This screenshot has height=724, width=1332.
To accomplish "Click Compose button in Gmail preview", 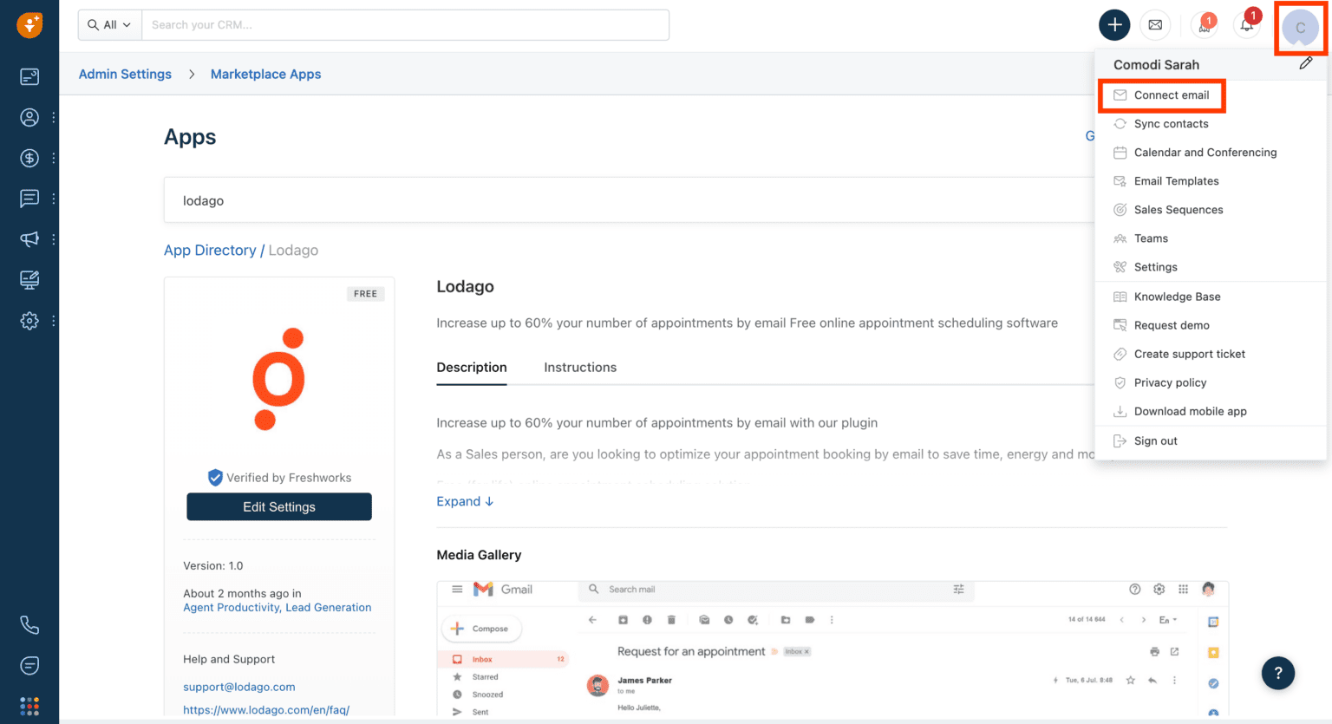I will [481, 629].
